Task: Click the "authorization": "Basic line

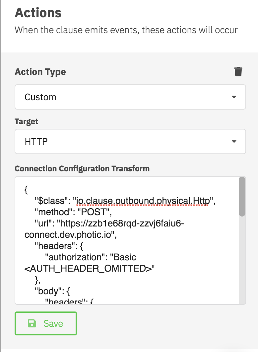Action: coord(90,257)
